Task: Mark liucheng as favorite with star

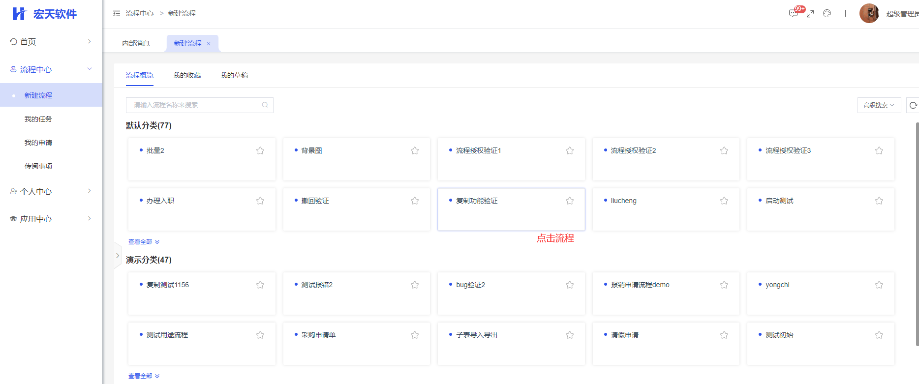Action: coord(724,201)
